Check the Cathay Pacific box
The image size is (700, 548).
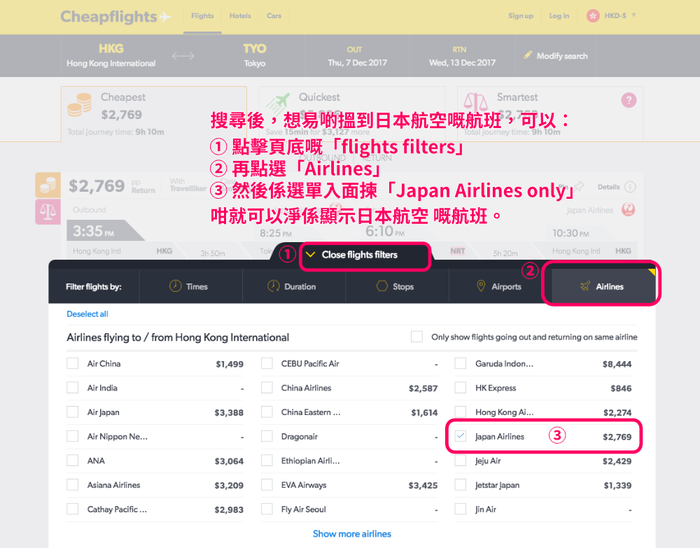[x=72, y=509]
